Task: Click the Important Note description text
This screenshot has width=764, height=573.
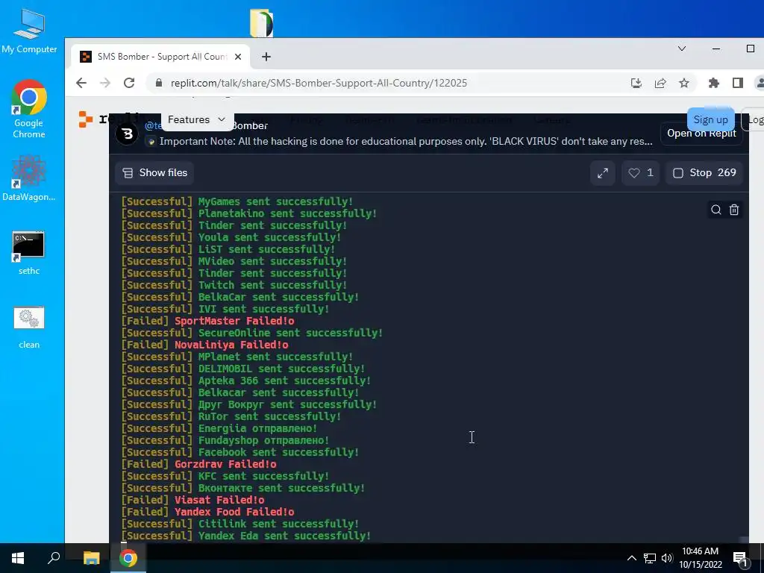Action: [406, 141]
